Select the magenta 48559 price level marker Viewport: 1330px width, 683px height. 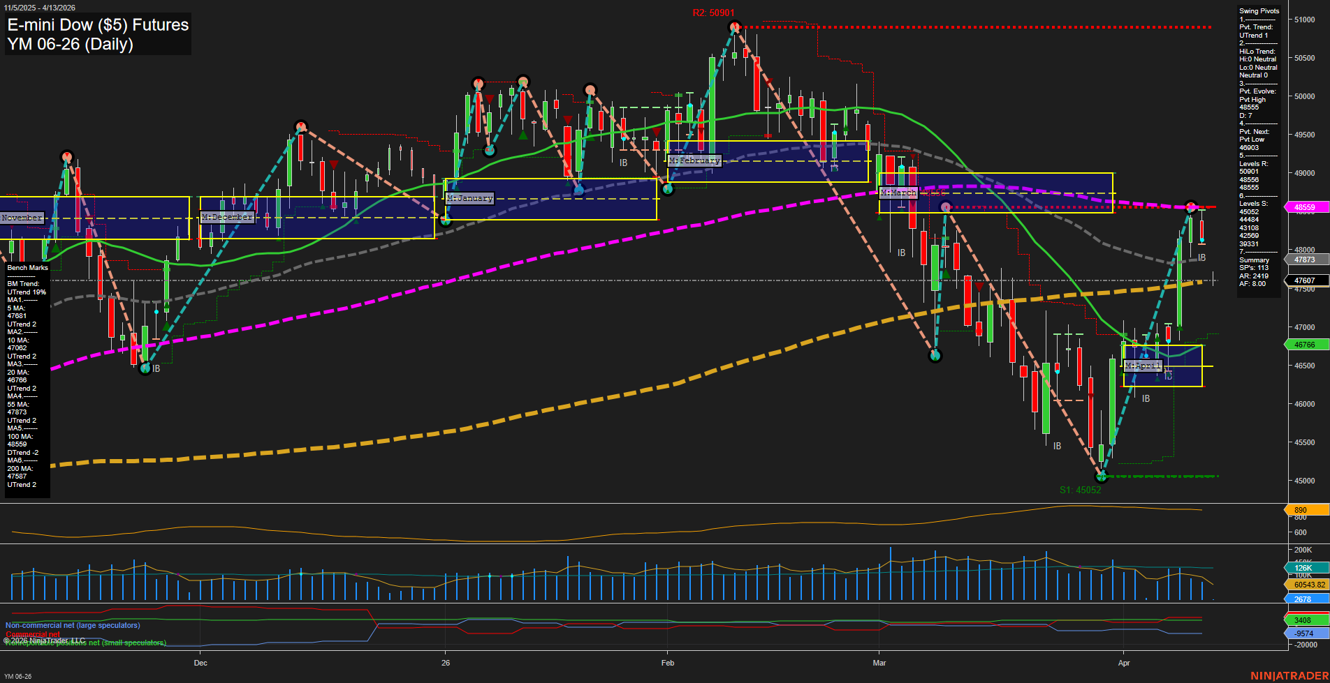(x=1306, y=207)
